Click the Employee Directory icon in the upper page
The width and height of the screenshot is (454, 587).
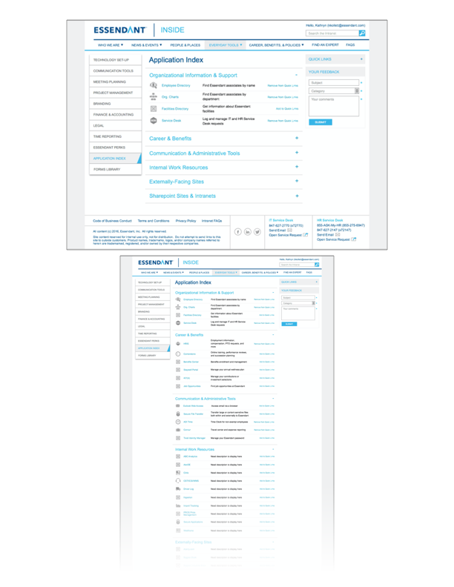point(154,85)
